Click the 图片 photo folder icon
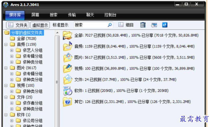Image resolution: width=211 pixels, height=127 pixels. coord(68,57)
